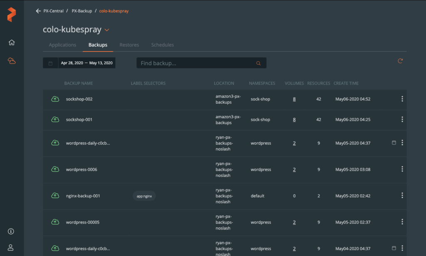Click create time May06-2020 04:52

353,99
